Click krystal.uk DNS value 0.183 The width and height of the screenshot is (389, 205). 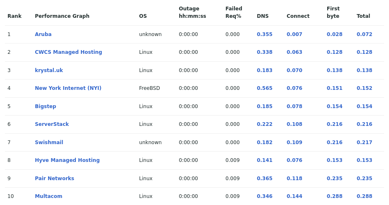click(x=264, y=70)
